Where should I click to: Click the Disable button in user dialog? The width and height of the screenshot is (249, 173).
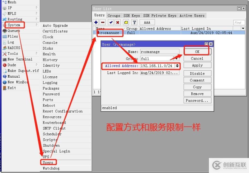pyautogui.click(x=197, y=73)
